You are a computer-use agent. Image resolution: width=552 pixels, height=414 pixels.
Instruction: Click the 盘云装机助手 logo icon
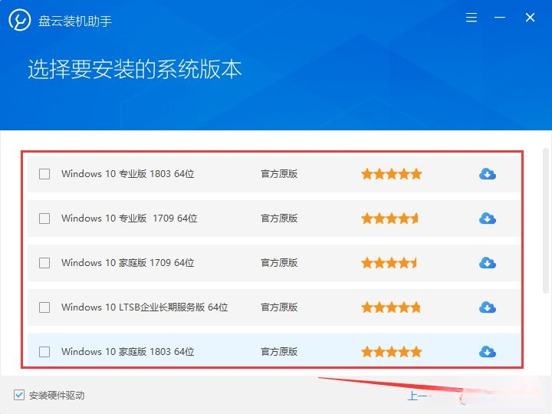[19, 20]
